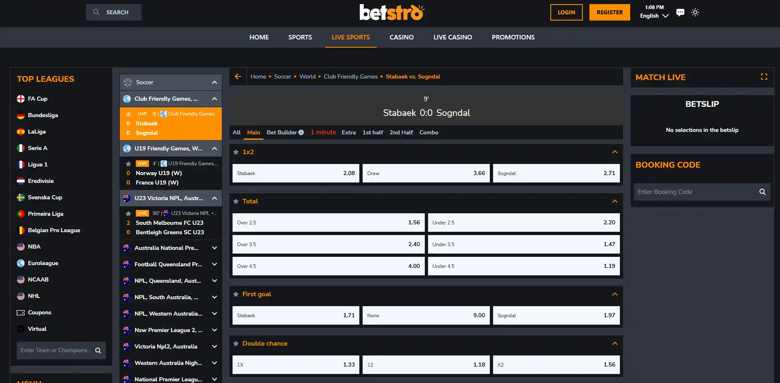The height and width of the screenshot is (383, 780).
Task: Favorite the Double chance market star
Action: (236, 344)
